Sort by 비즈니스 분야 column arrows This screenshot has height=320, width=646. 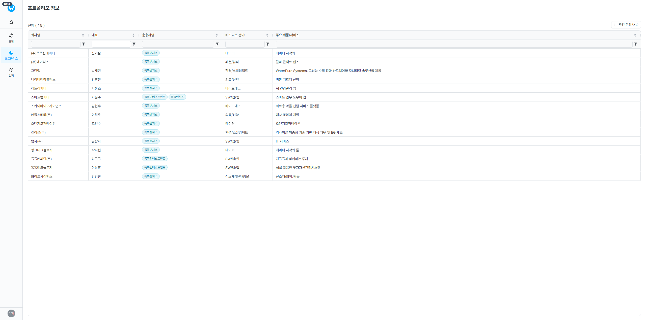(x=267, y=35)
